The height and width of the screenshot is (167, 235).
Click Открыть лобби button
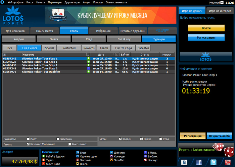(x=220, y=136)
